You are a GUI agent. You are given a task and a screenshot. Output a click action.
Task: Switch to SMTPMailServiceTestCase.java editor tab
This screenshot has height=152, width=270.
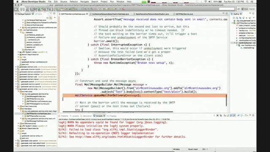point(73,14)
